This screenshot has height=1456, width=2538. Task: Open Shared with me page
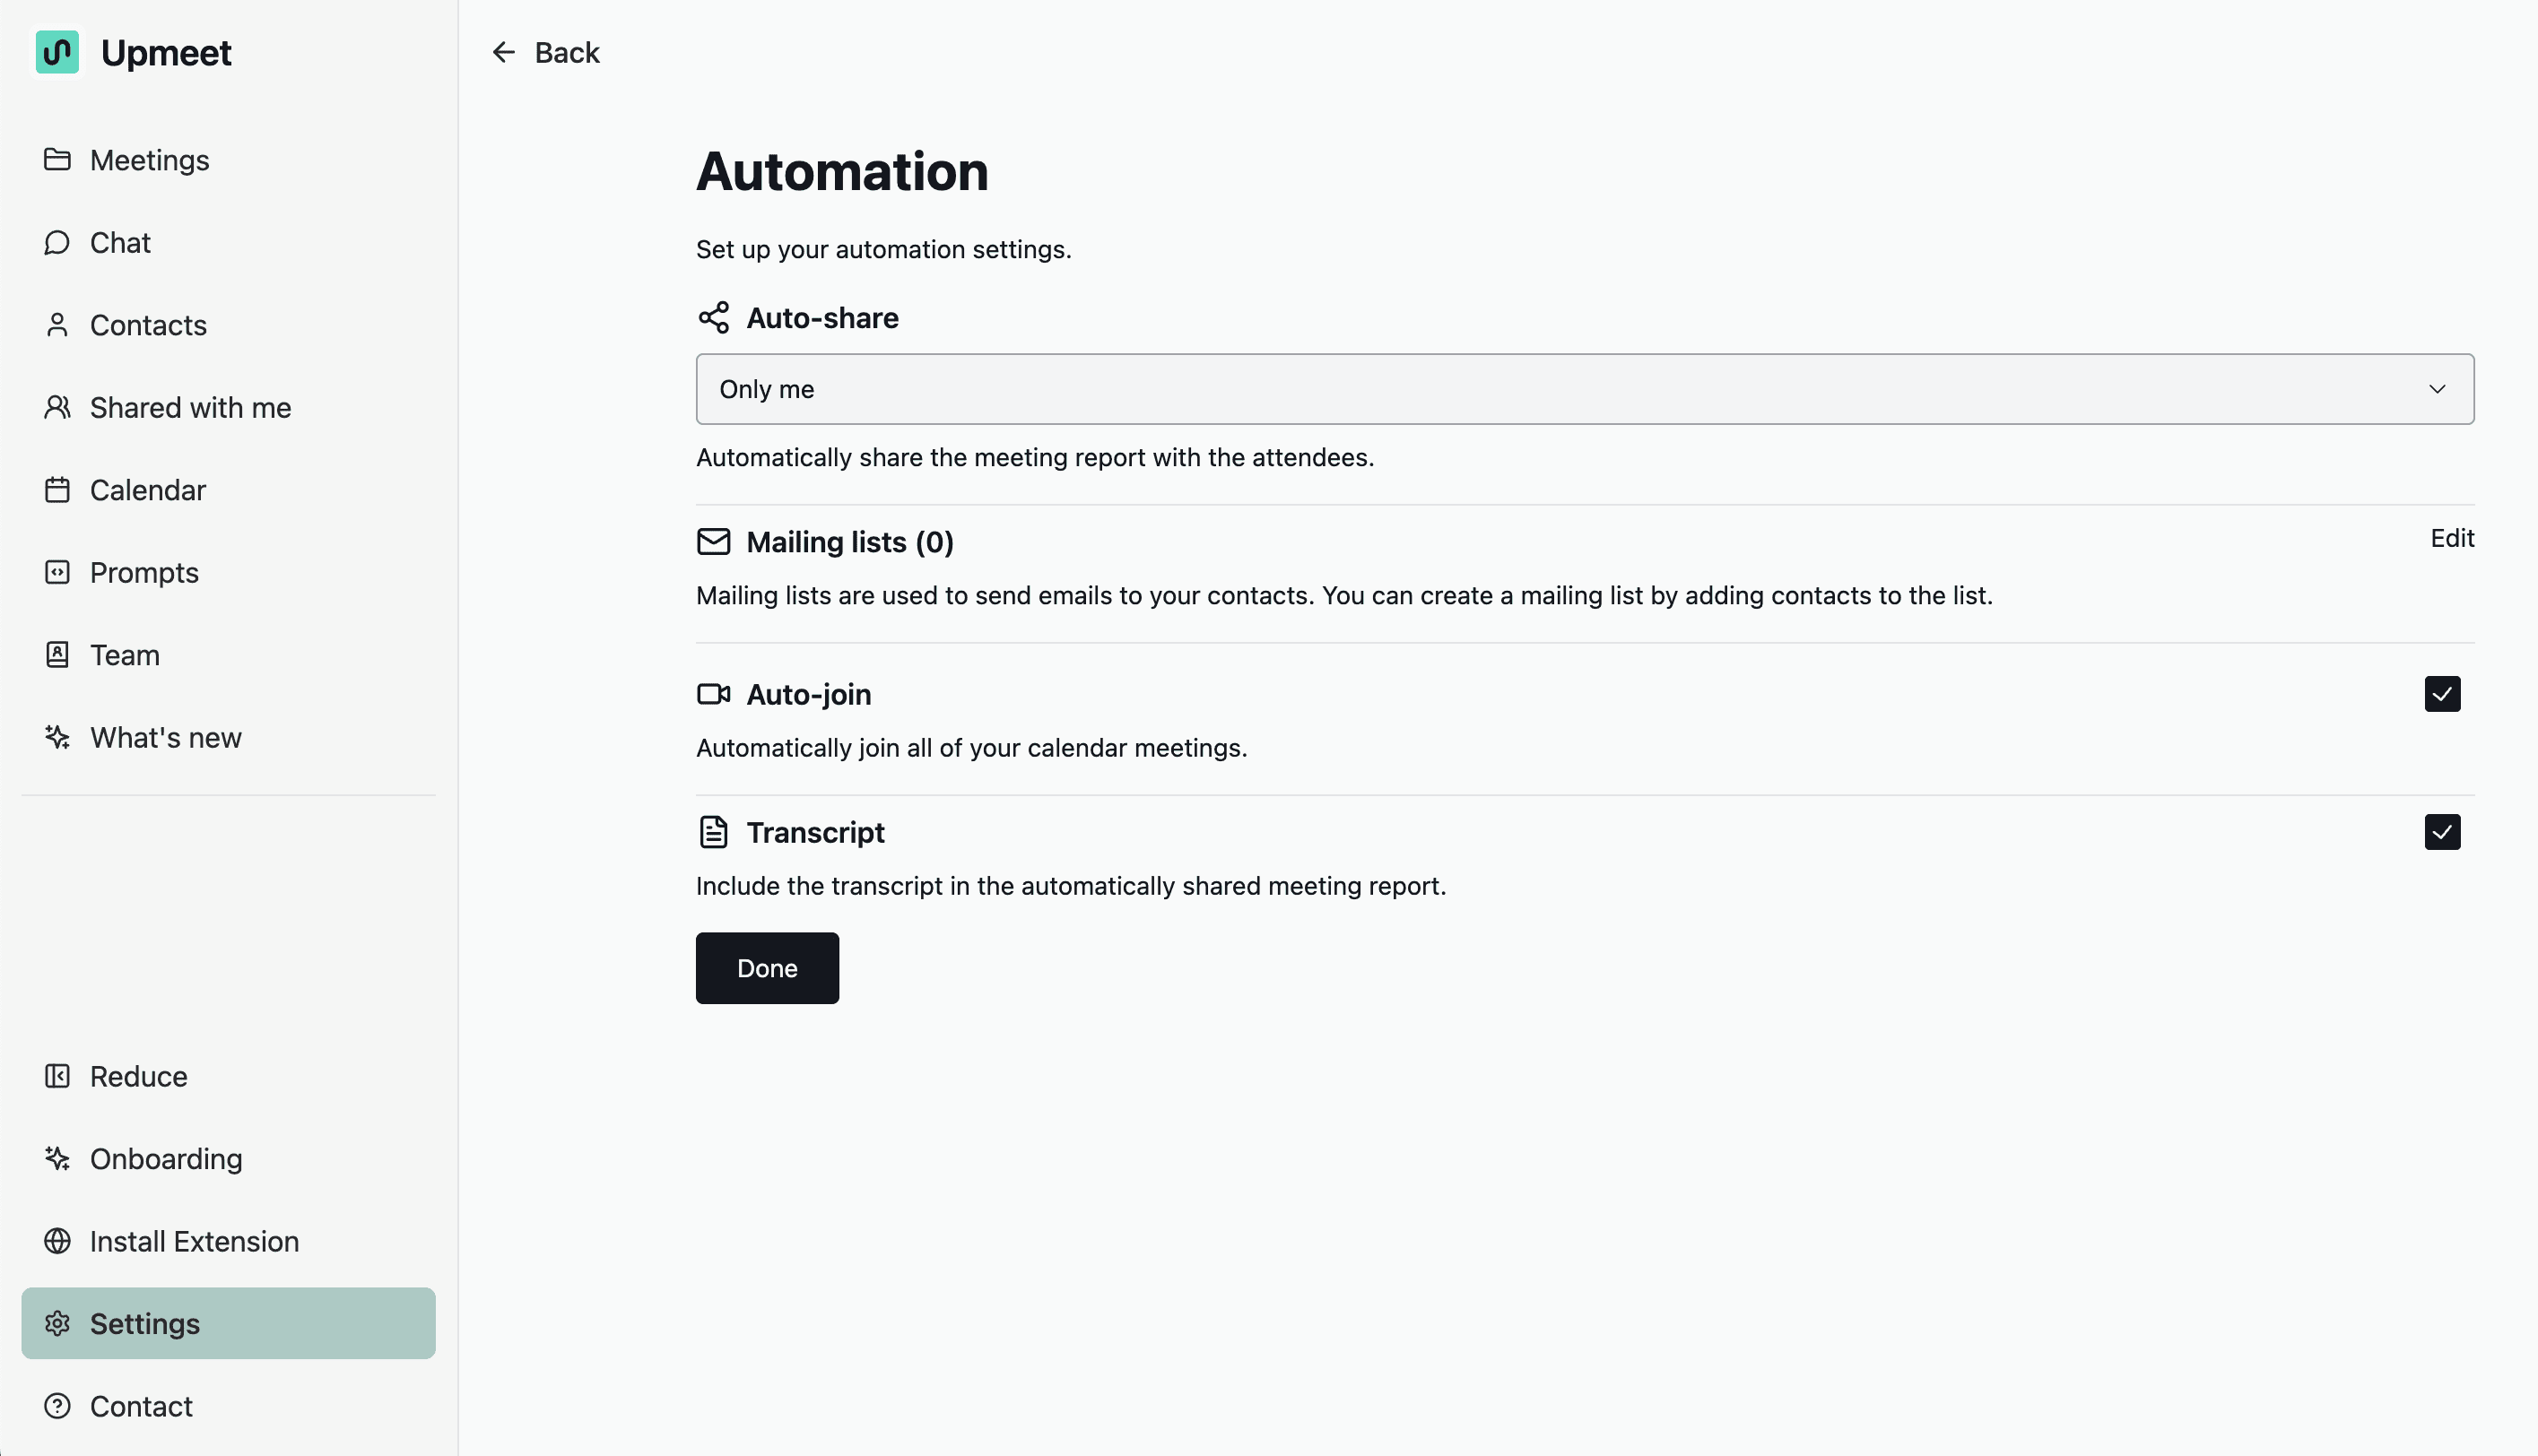(190, 408)
